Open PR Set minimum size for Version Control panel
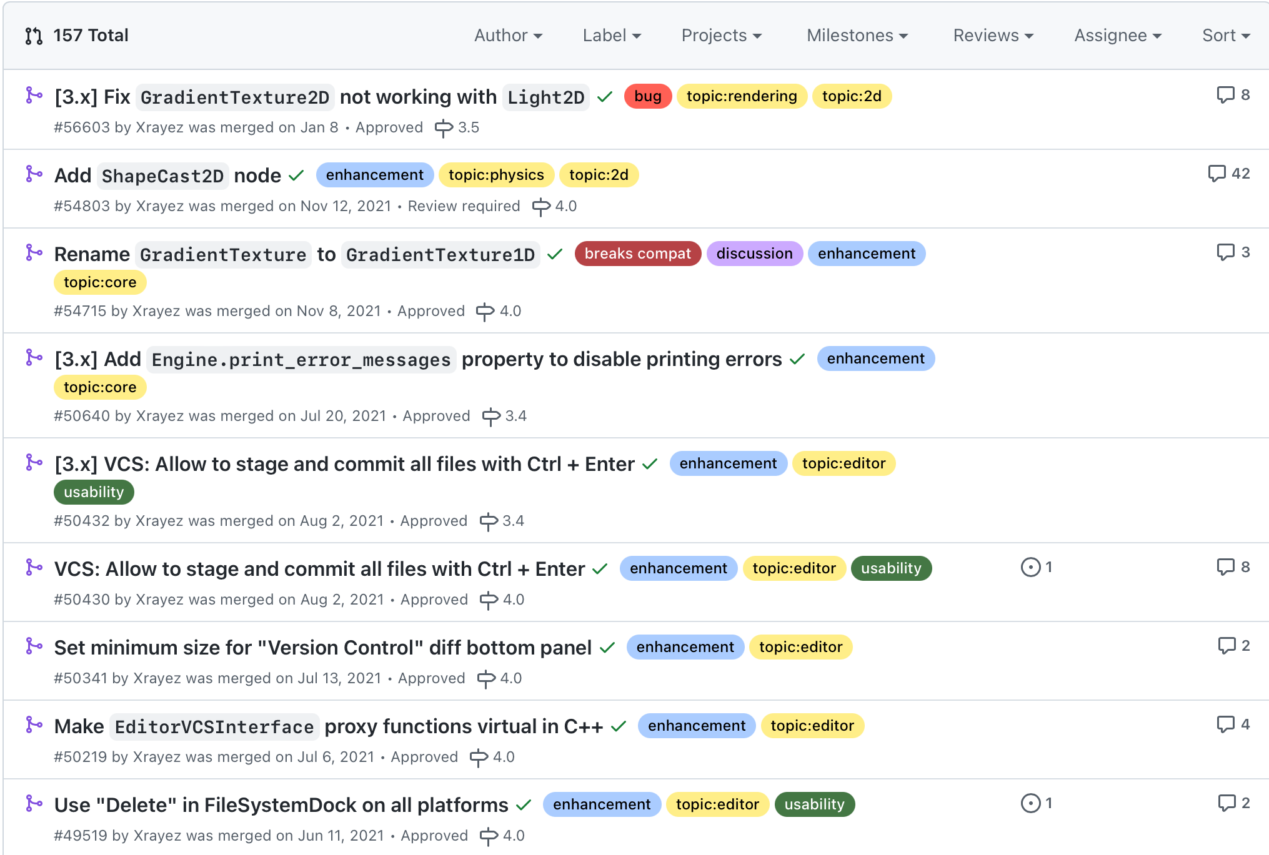Image resolution: width=1269 pixels, height=855 pixels. coord(323,648)
